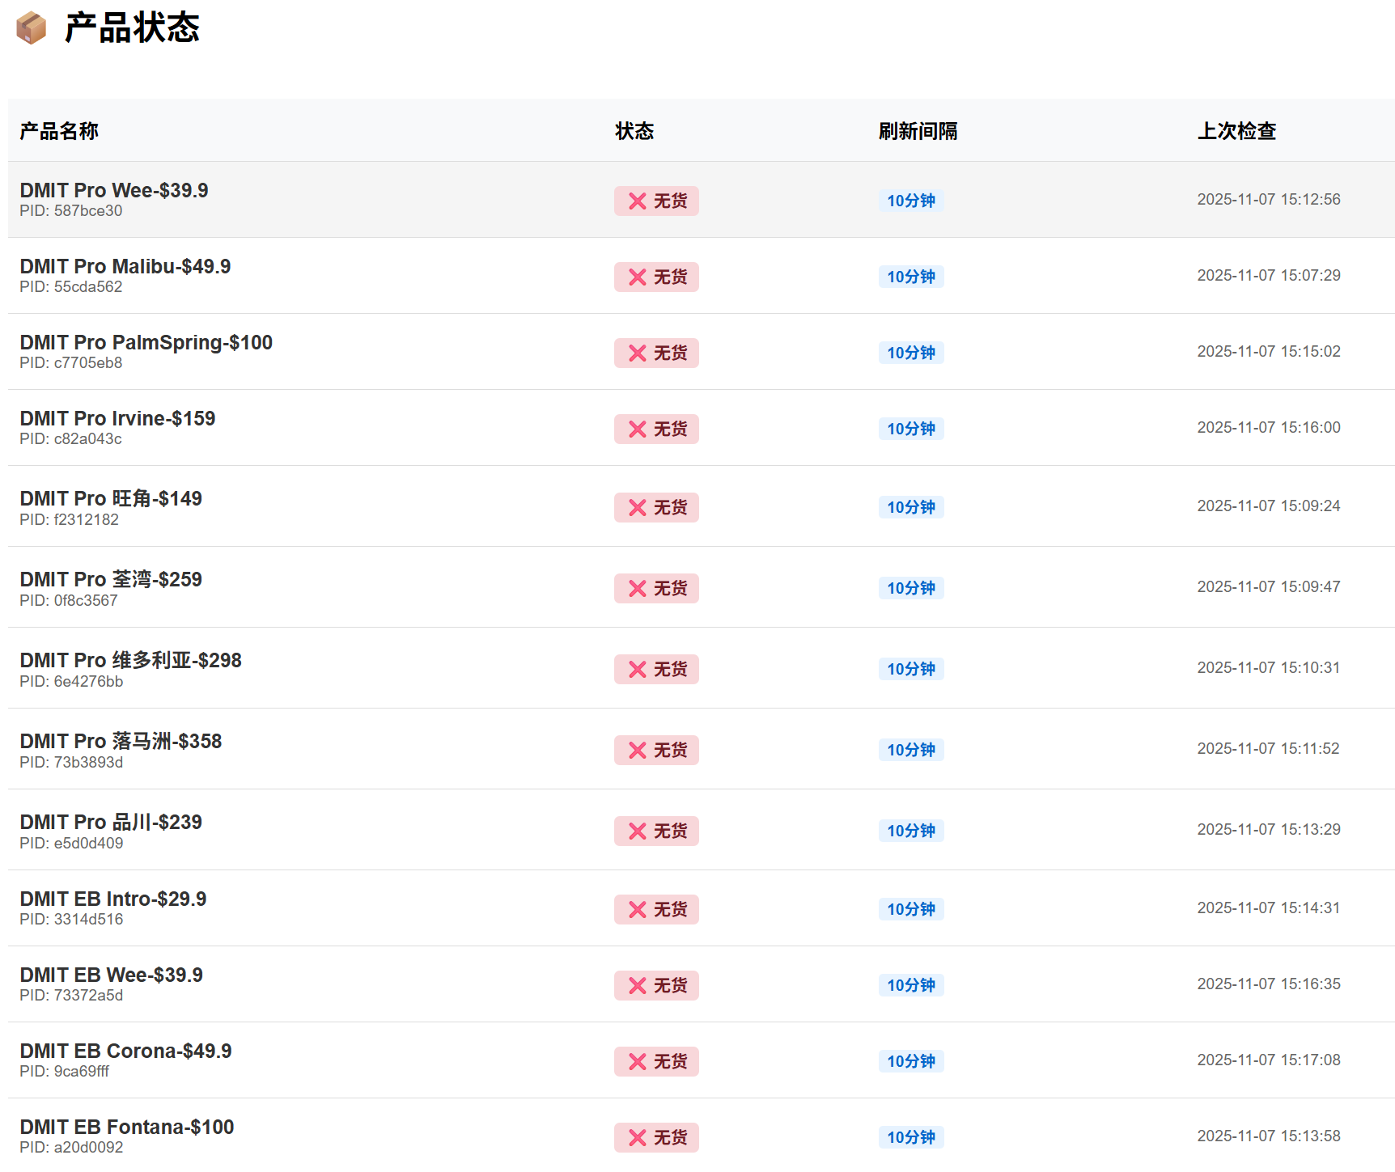
Task: Click the red X icon for DMIT Pro PalmSpring
Action: click(638, 353)
